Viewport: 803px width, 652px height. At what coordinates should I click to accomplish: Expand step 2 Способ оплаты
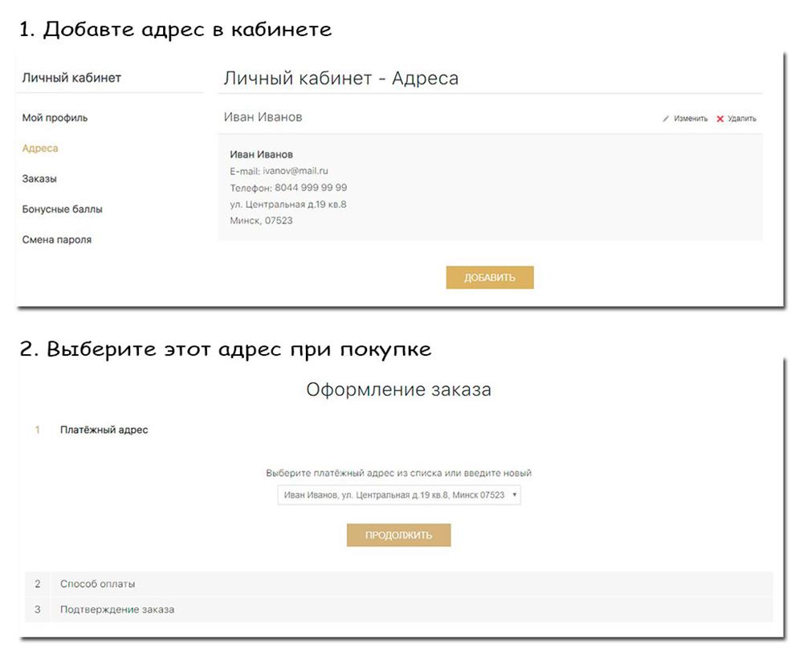click(97, 584)
